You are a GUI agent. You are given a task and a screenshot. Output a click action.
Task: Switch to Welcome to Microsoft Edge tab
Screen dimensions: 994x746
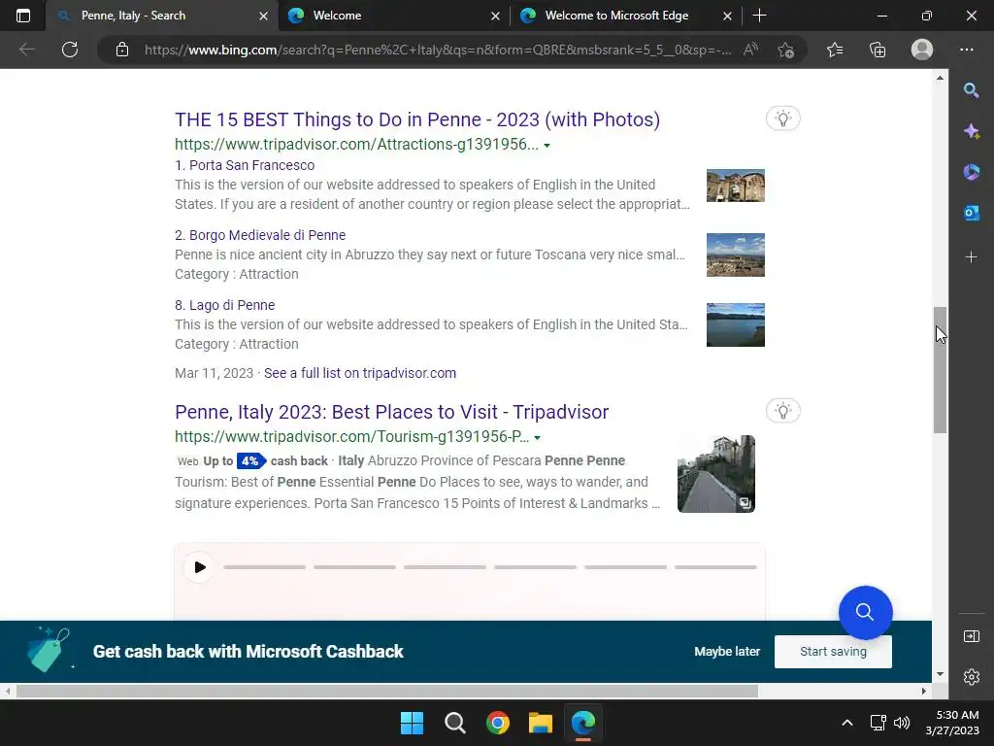626,16
